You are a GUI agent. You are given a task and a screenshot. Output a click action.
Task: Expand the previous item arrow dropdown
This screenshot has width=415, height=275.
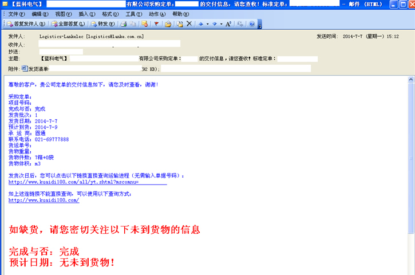(x=207, y=24)
